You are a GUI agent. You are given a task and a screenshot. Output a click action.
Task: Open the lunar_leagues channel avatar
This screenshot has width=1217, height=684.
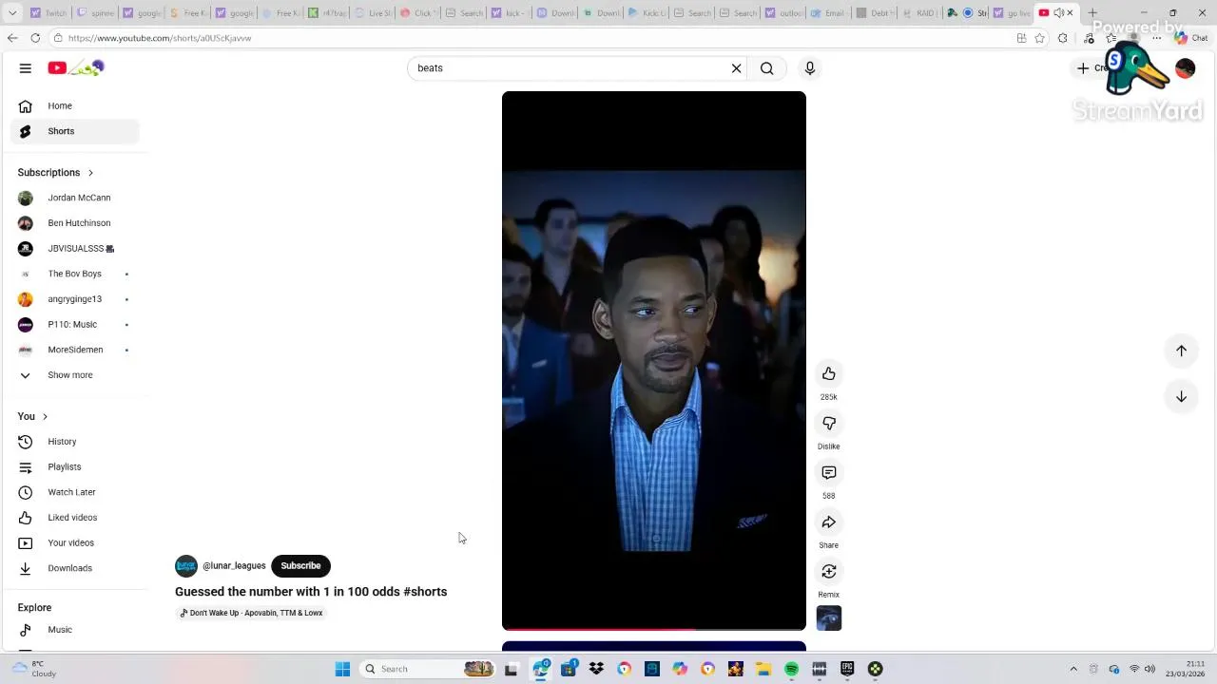[186, 566]
